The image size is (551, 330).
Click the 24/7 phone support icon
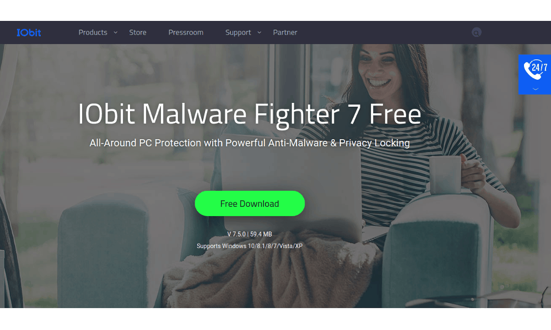click(535, 69)
